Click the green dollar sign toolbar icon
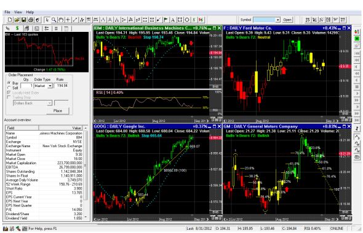 coord(194,20)
